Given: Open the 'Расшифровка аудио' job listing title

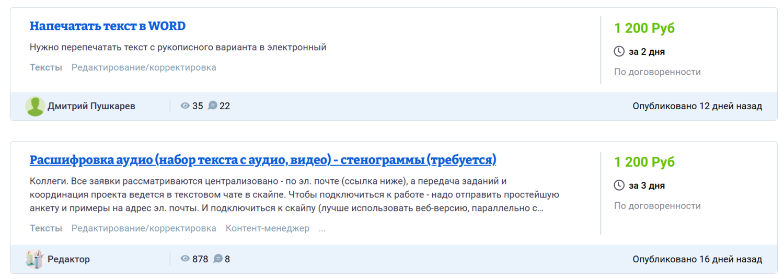Looking at the screenshot, I should (263, 160).
